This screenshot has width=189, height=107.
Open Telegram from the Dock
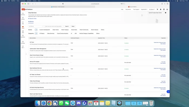(x=73, y=103)
